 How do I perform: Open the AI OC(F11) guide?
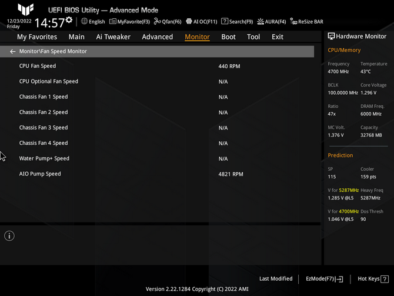tap(202, 22)
